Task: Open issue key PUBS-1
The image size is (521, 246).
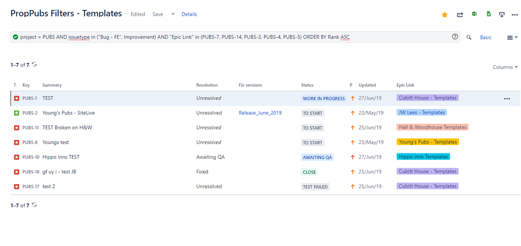Action: point(30,98)
